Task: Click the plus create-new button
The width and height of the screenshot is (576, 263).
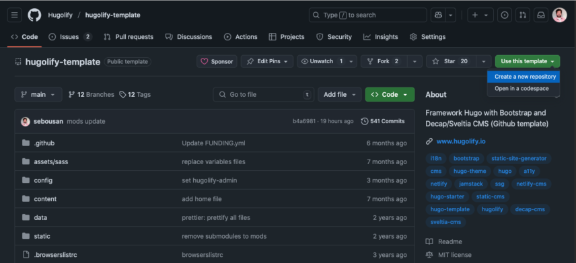Action: pos(480,15)
